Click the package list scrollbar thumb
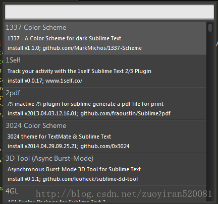The width and height of the screenshot is (218, 204). (x=210, y=28)
